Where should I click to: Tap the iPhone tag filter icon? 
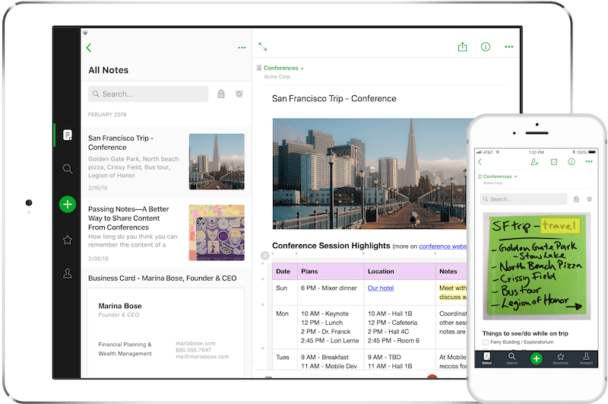point(576,199)
